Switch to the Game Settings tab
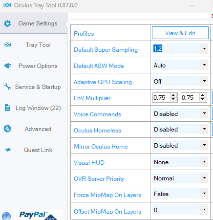Screen dimensions: 213x220 tap(34, 23)
